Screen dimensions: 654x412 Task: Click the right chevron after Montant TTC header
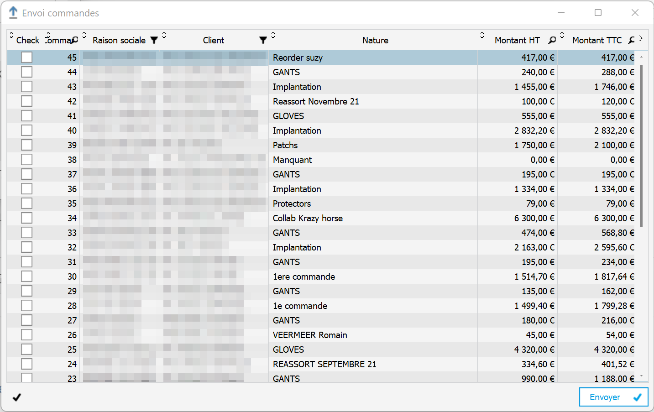[641, 39]
